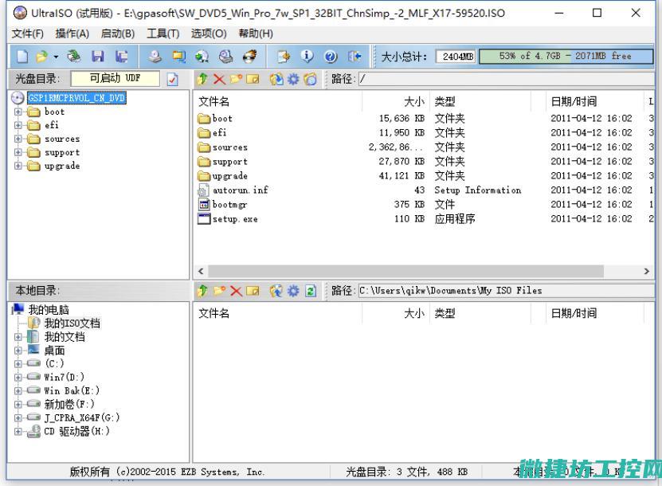The image size is (662, 486).
Task: Click the red X delete icon in disc toolbar
Action: click(x=219, y=79)
